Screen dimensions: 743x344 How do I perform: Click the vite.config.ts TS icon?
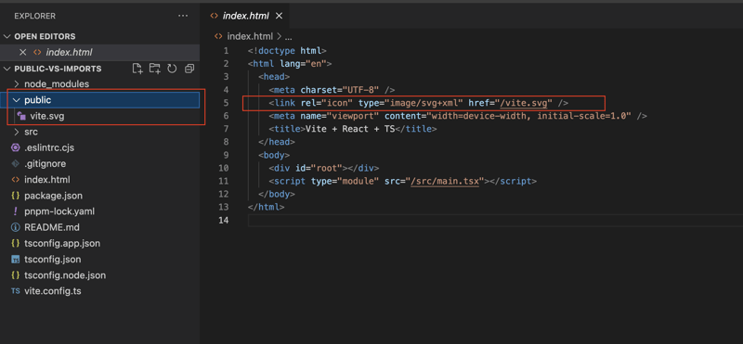(15, 291)
